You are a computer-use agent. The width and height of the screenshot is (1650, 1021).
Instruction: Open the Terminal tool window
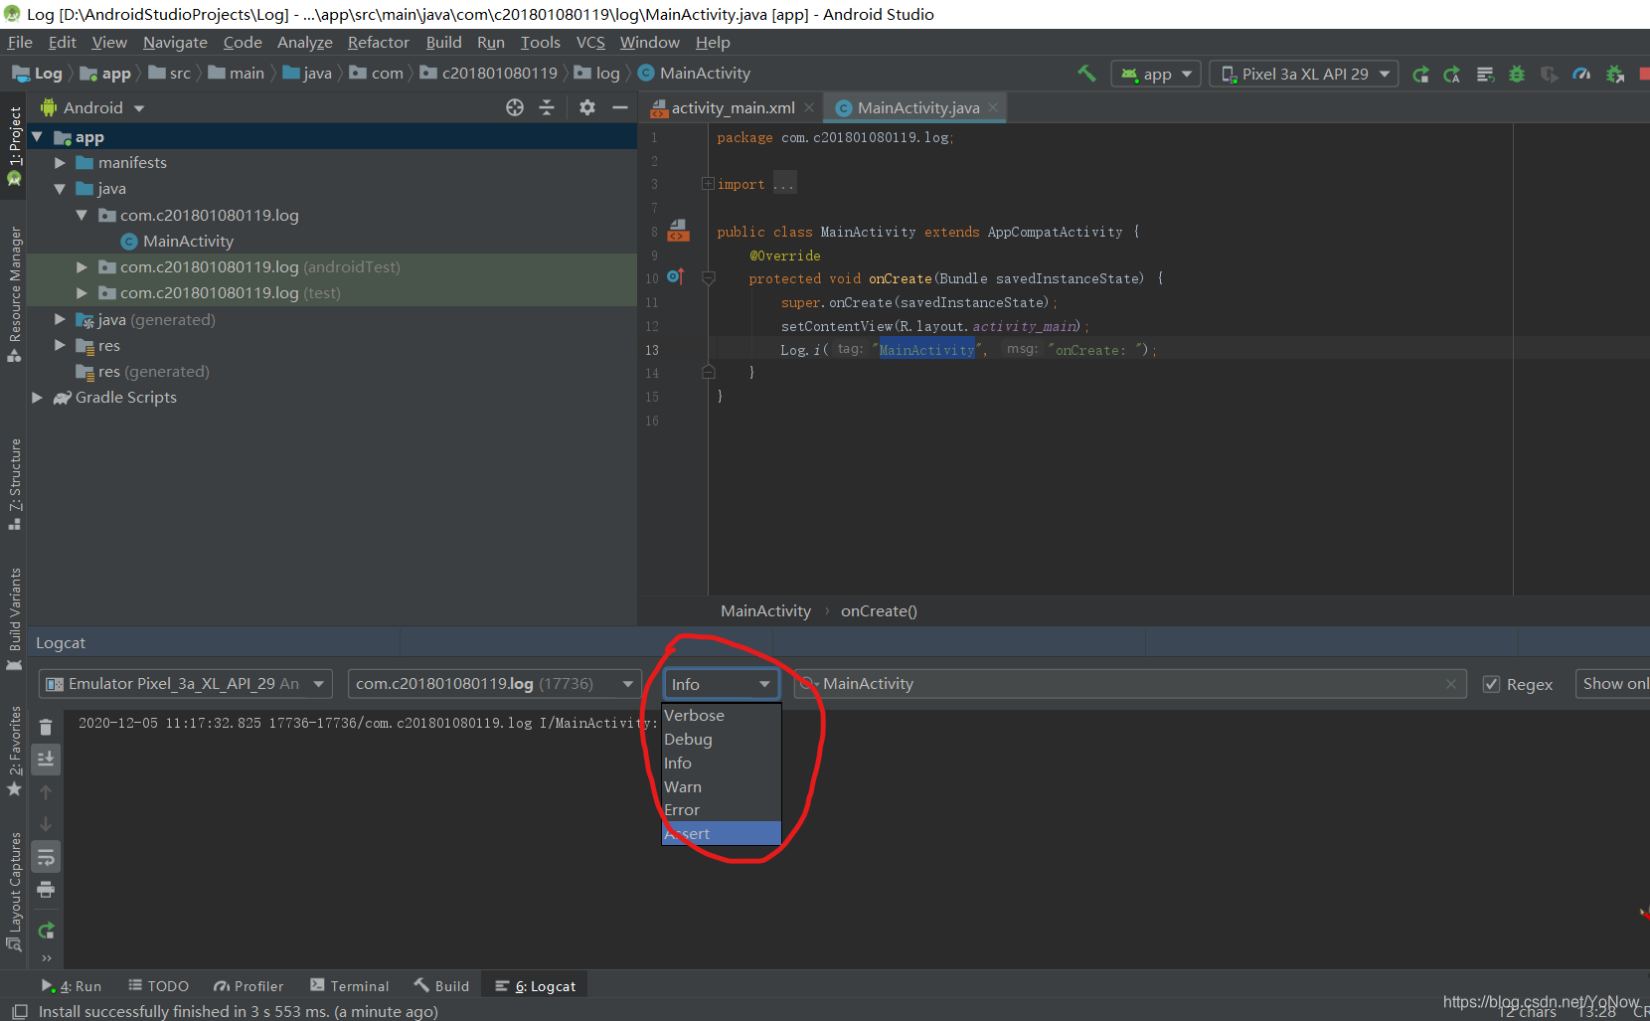click(x=349, y=986)
